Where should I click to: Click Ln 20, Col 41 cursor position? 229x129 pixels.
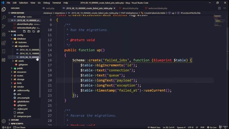169,128
